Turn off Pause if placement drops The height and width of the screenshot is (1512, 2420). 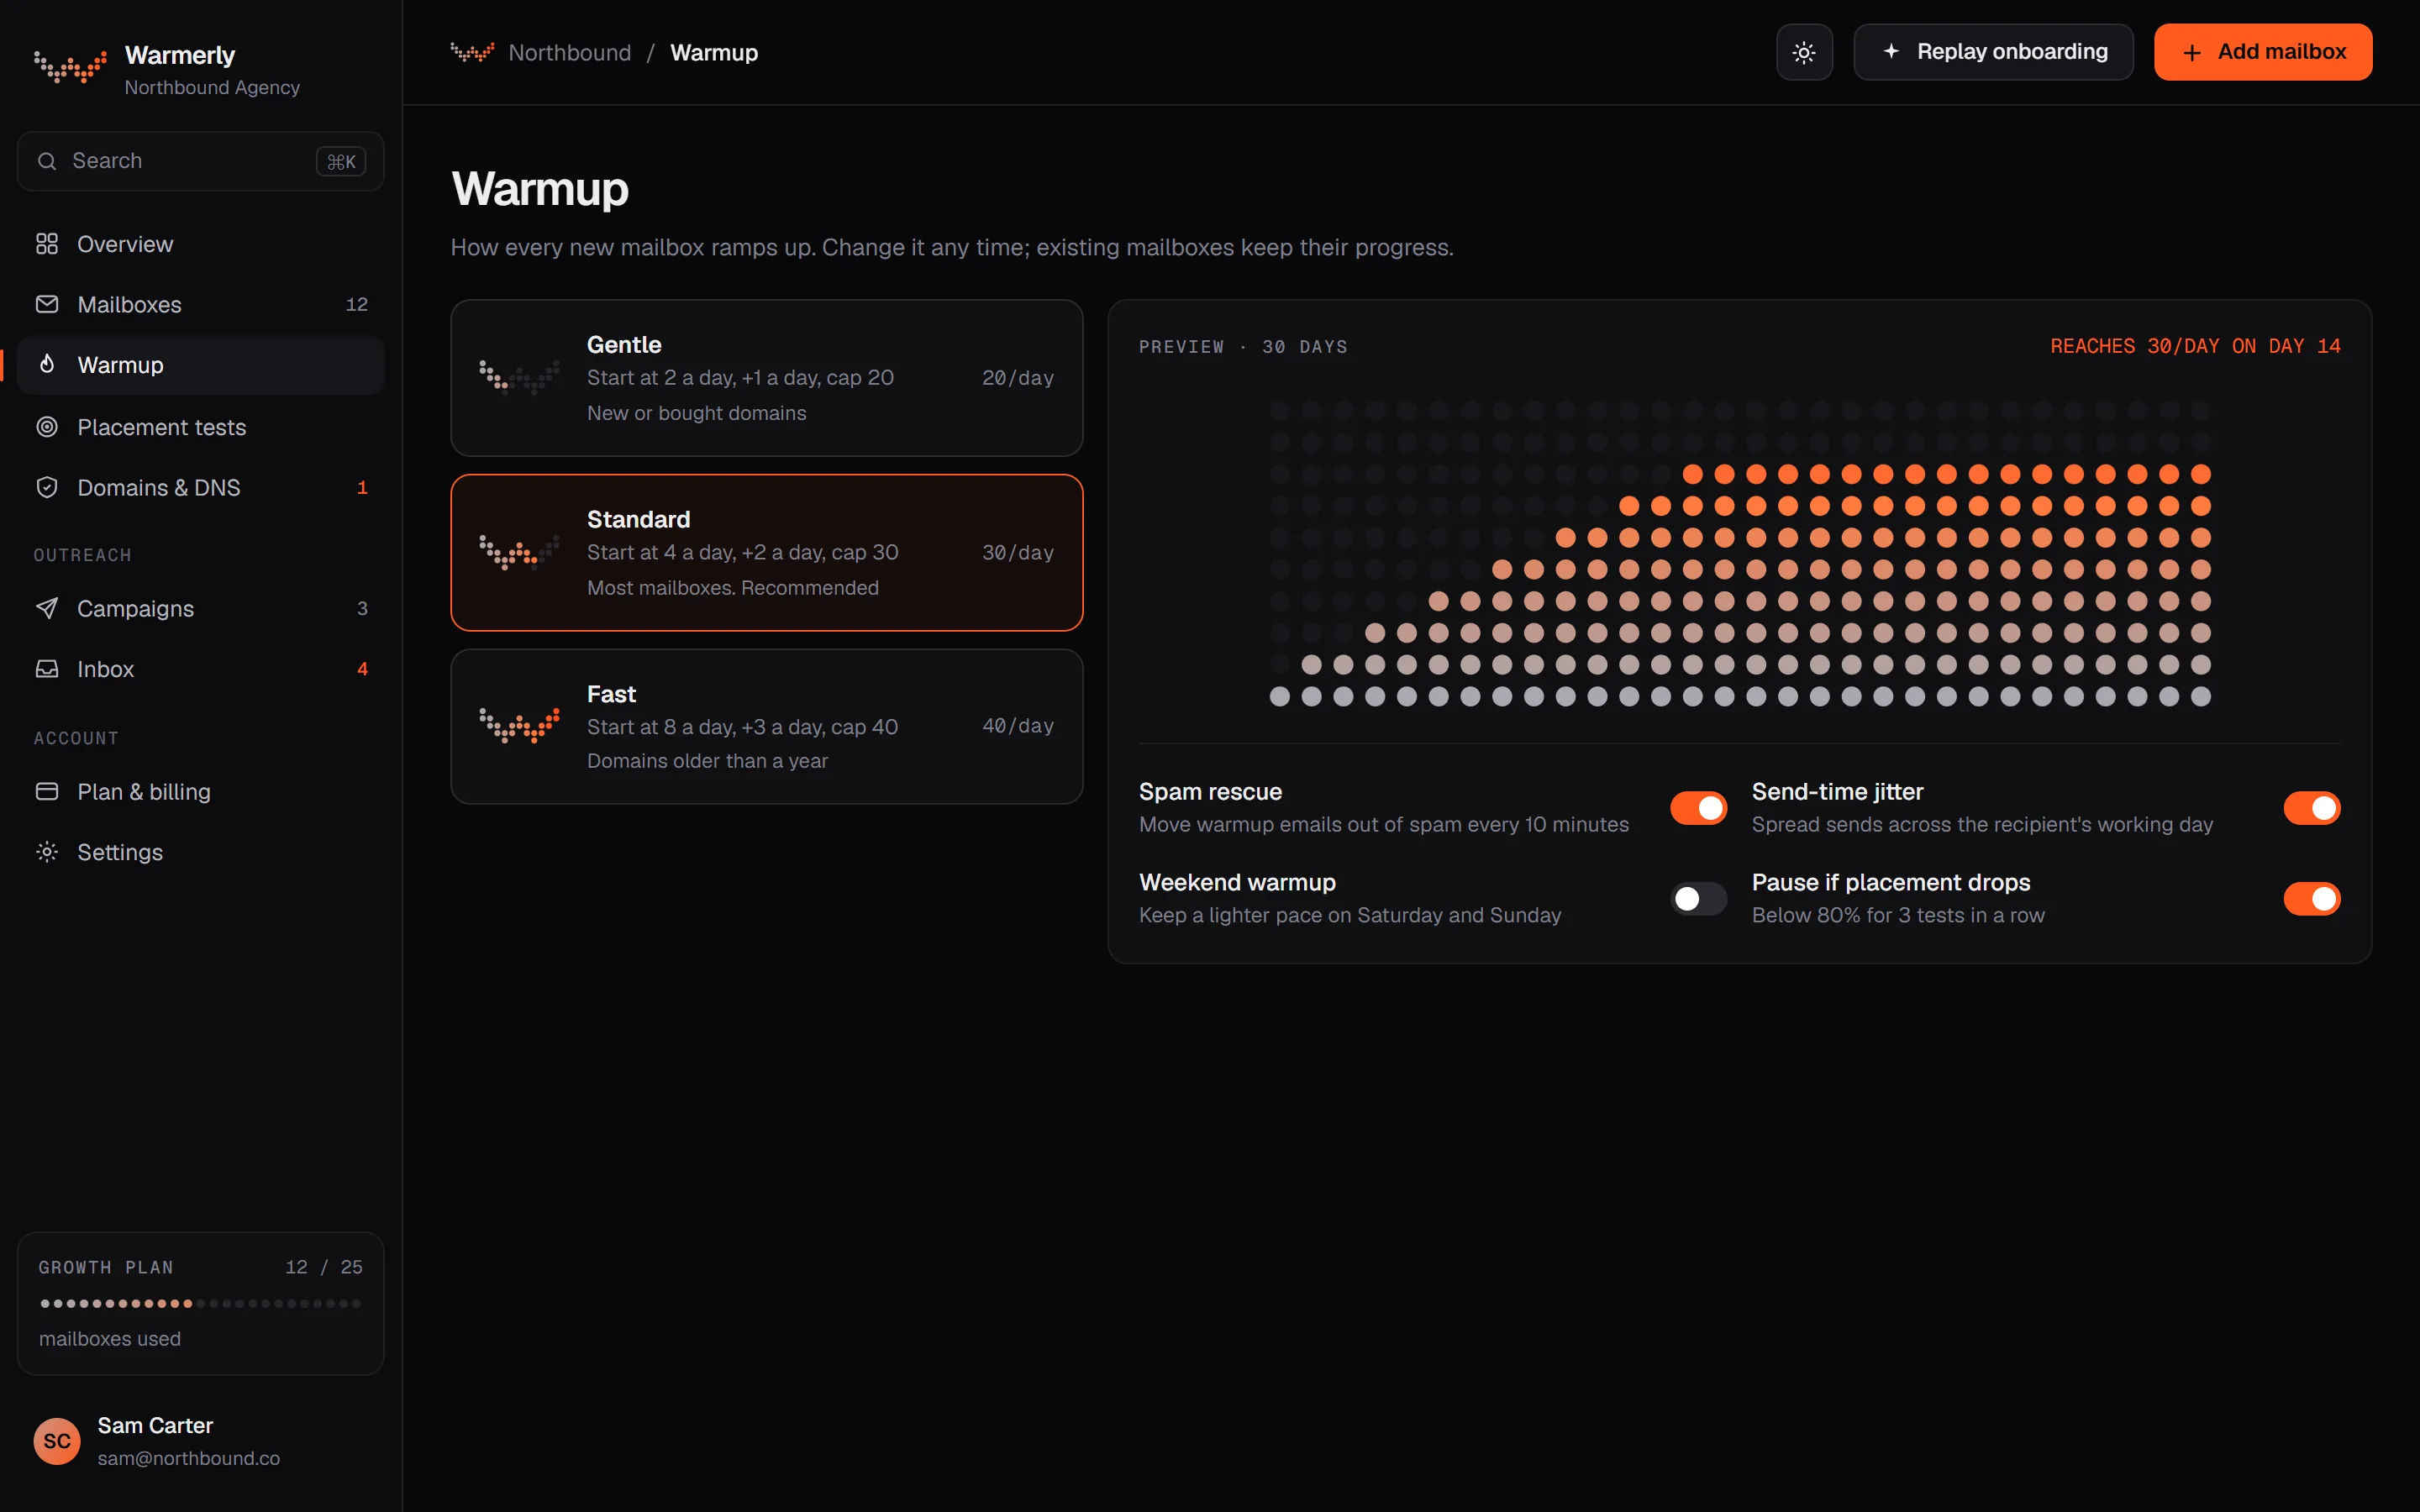coord(2311,899)
